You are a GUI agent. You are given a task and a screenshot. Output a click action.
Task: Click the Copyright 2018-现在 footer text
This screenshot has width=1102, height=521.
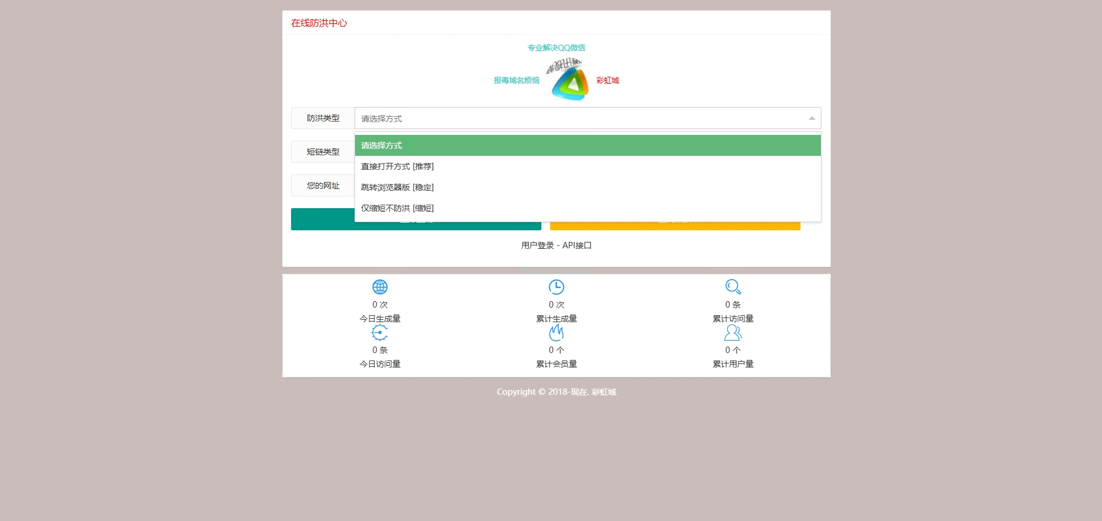(x=557, y=392)
